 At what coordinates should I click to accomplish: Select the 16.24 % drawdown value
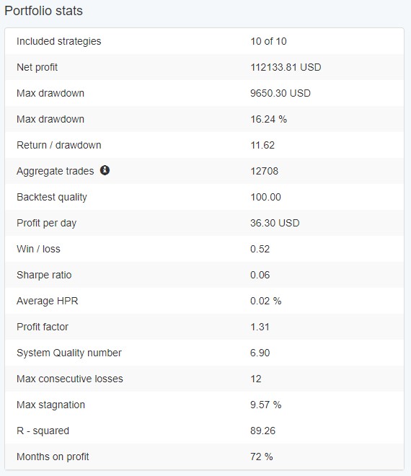pos(269,119)
